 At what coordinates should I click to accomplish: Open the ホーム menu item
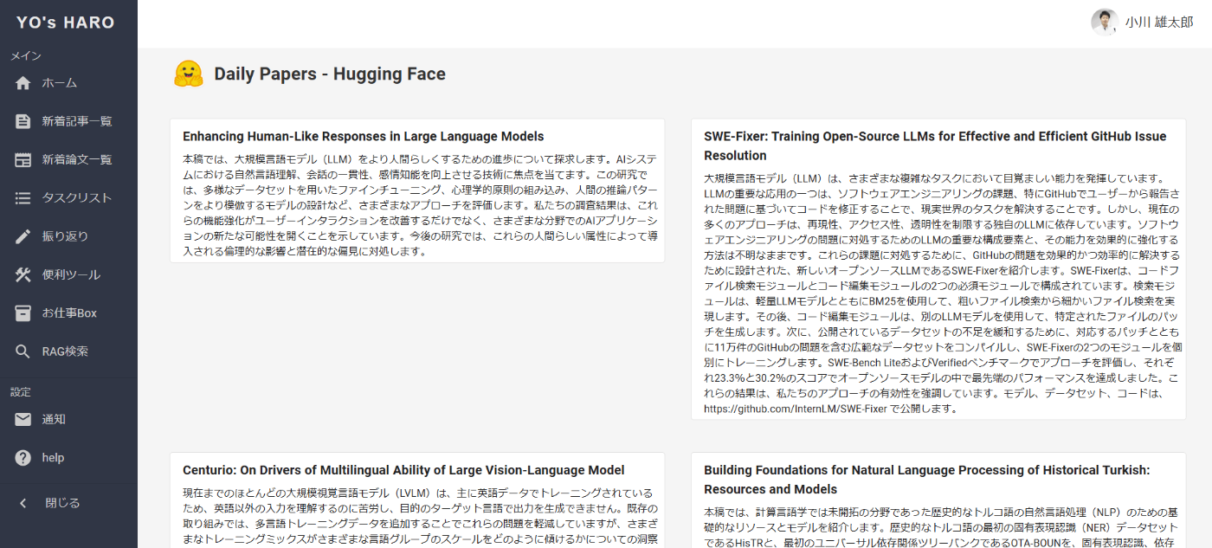point(60,83)
